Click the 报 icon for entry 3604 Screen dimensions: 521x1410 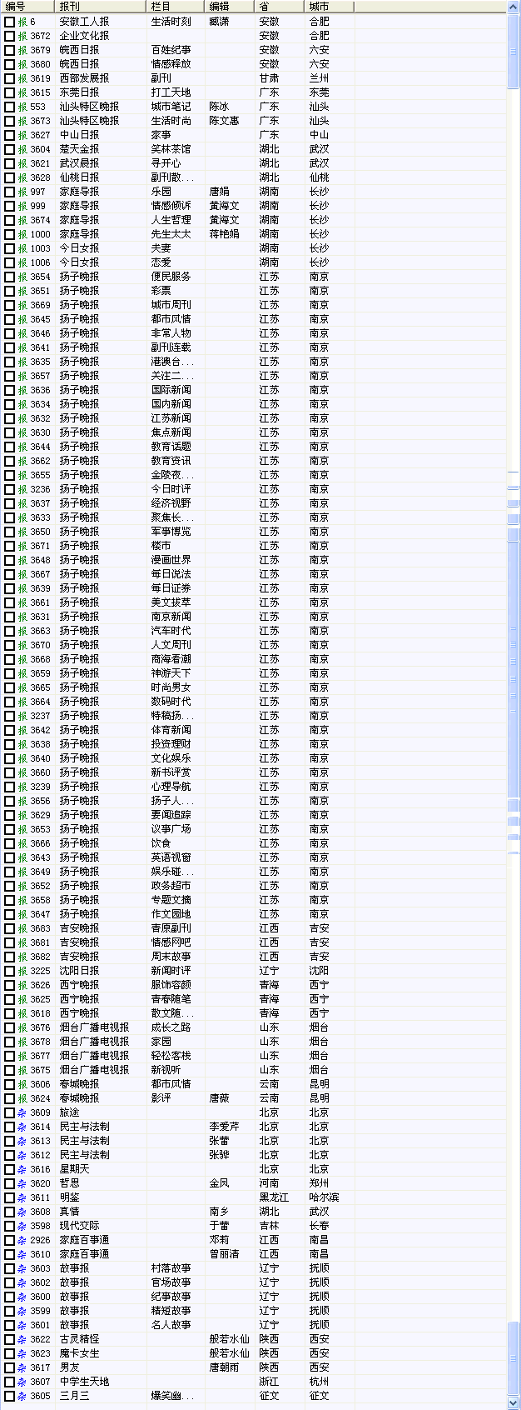(22, 149)
